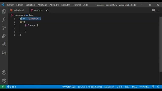The width and height of the screenshot is (162, 91).
Task: Click $var symbol in the breadcrumb
Action: 30,15
